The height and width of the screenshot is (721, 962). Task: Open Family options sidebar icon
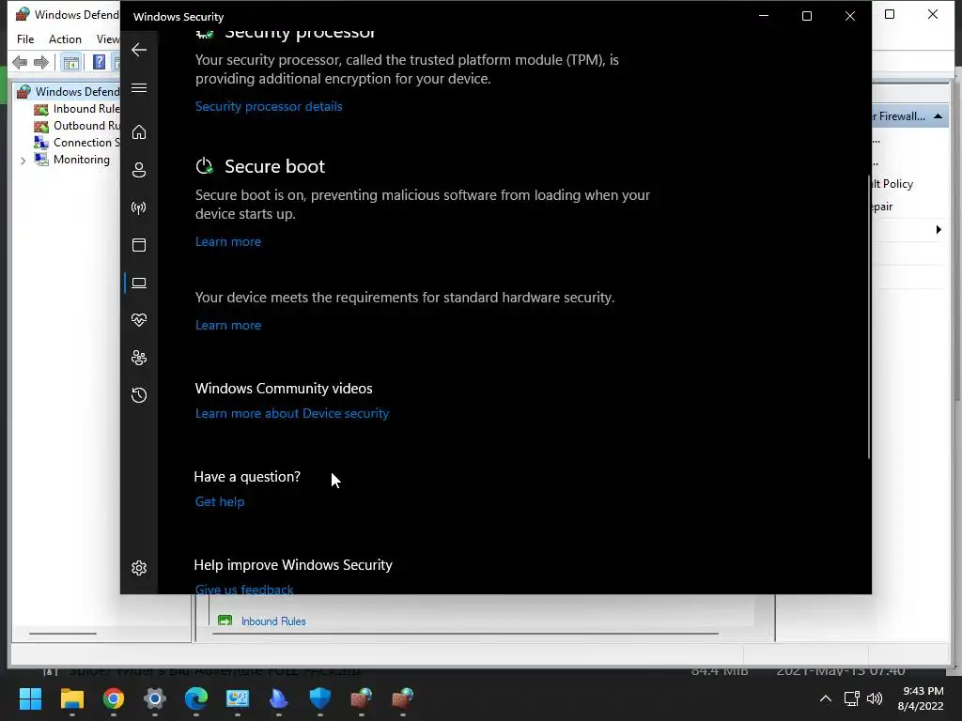click(x=139, y=358)
